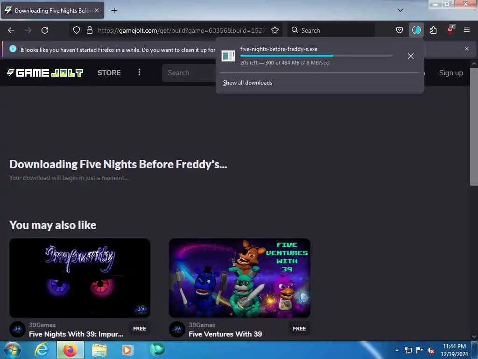Viewport: 478px width, 359px height.
Task: Open Five Nights With 39: Impur... title
Action: coord(76,334)
